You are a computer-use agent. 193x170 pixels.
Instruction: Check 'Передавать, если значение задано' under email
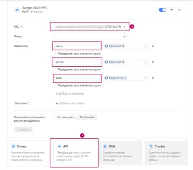tap(55, 85)
